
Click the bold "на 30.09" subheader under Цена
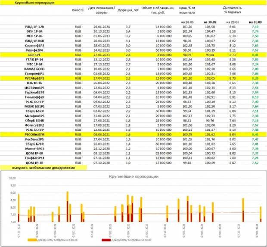pos(210,22)
